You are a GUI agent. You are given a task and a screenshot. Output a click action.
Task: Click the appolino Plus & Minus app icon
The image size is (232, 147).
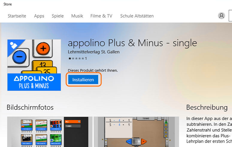[x=34, y=65]
